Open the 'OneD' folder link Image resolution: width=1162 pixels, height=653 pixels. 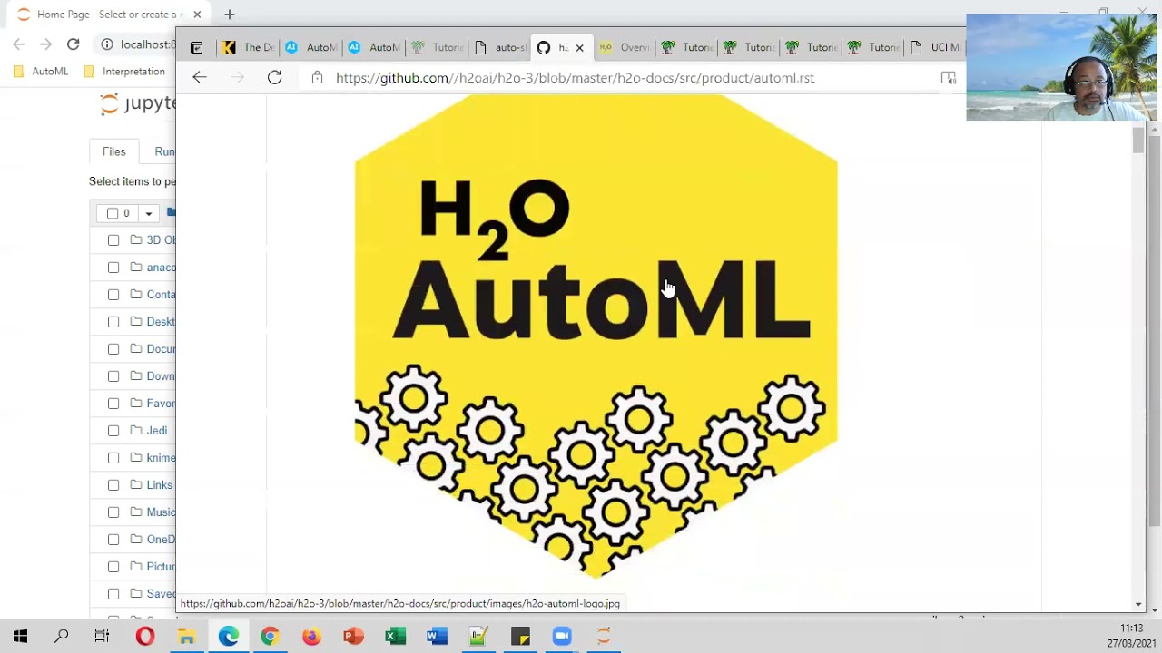coord(161,540)
